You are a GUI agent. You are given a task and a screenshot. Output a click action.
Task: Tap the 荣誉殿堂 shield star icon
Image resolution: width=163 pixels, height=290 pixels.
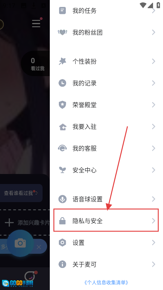62,105
